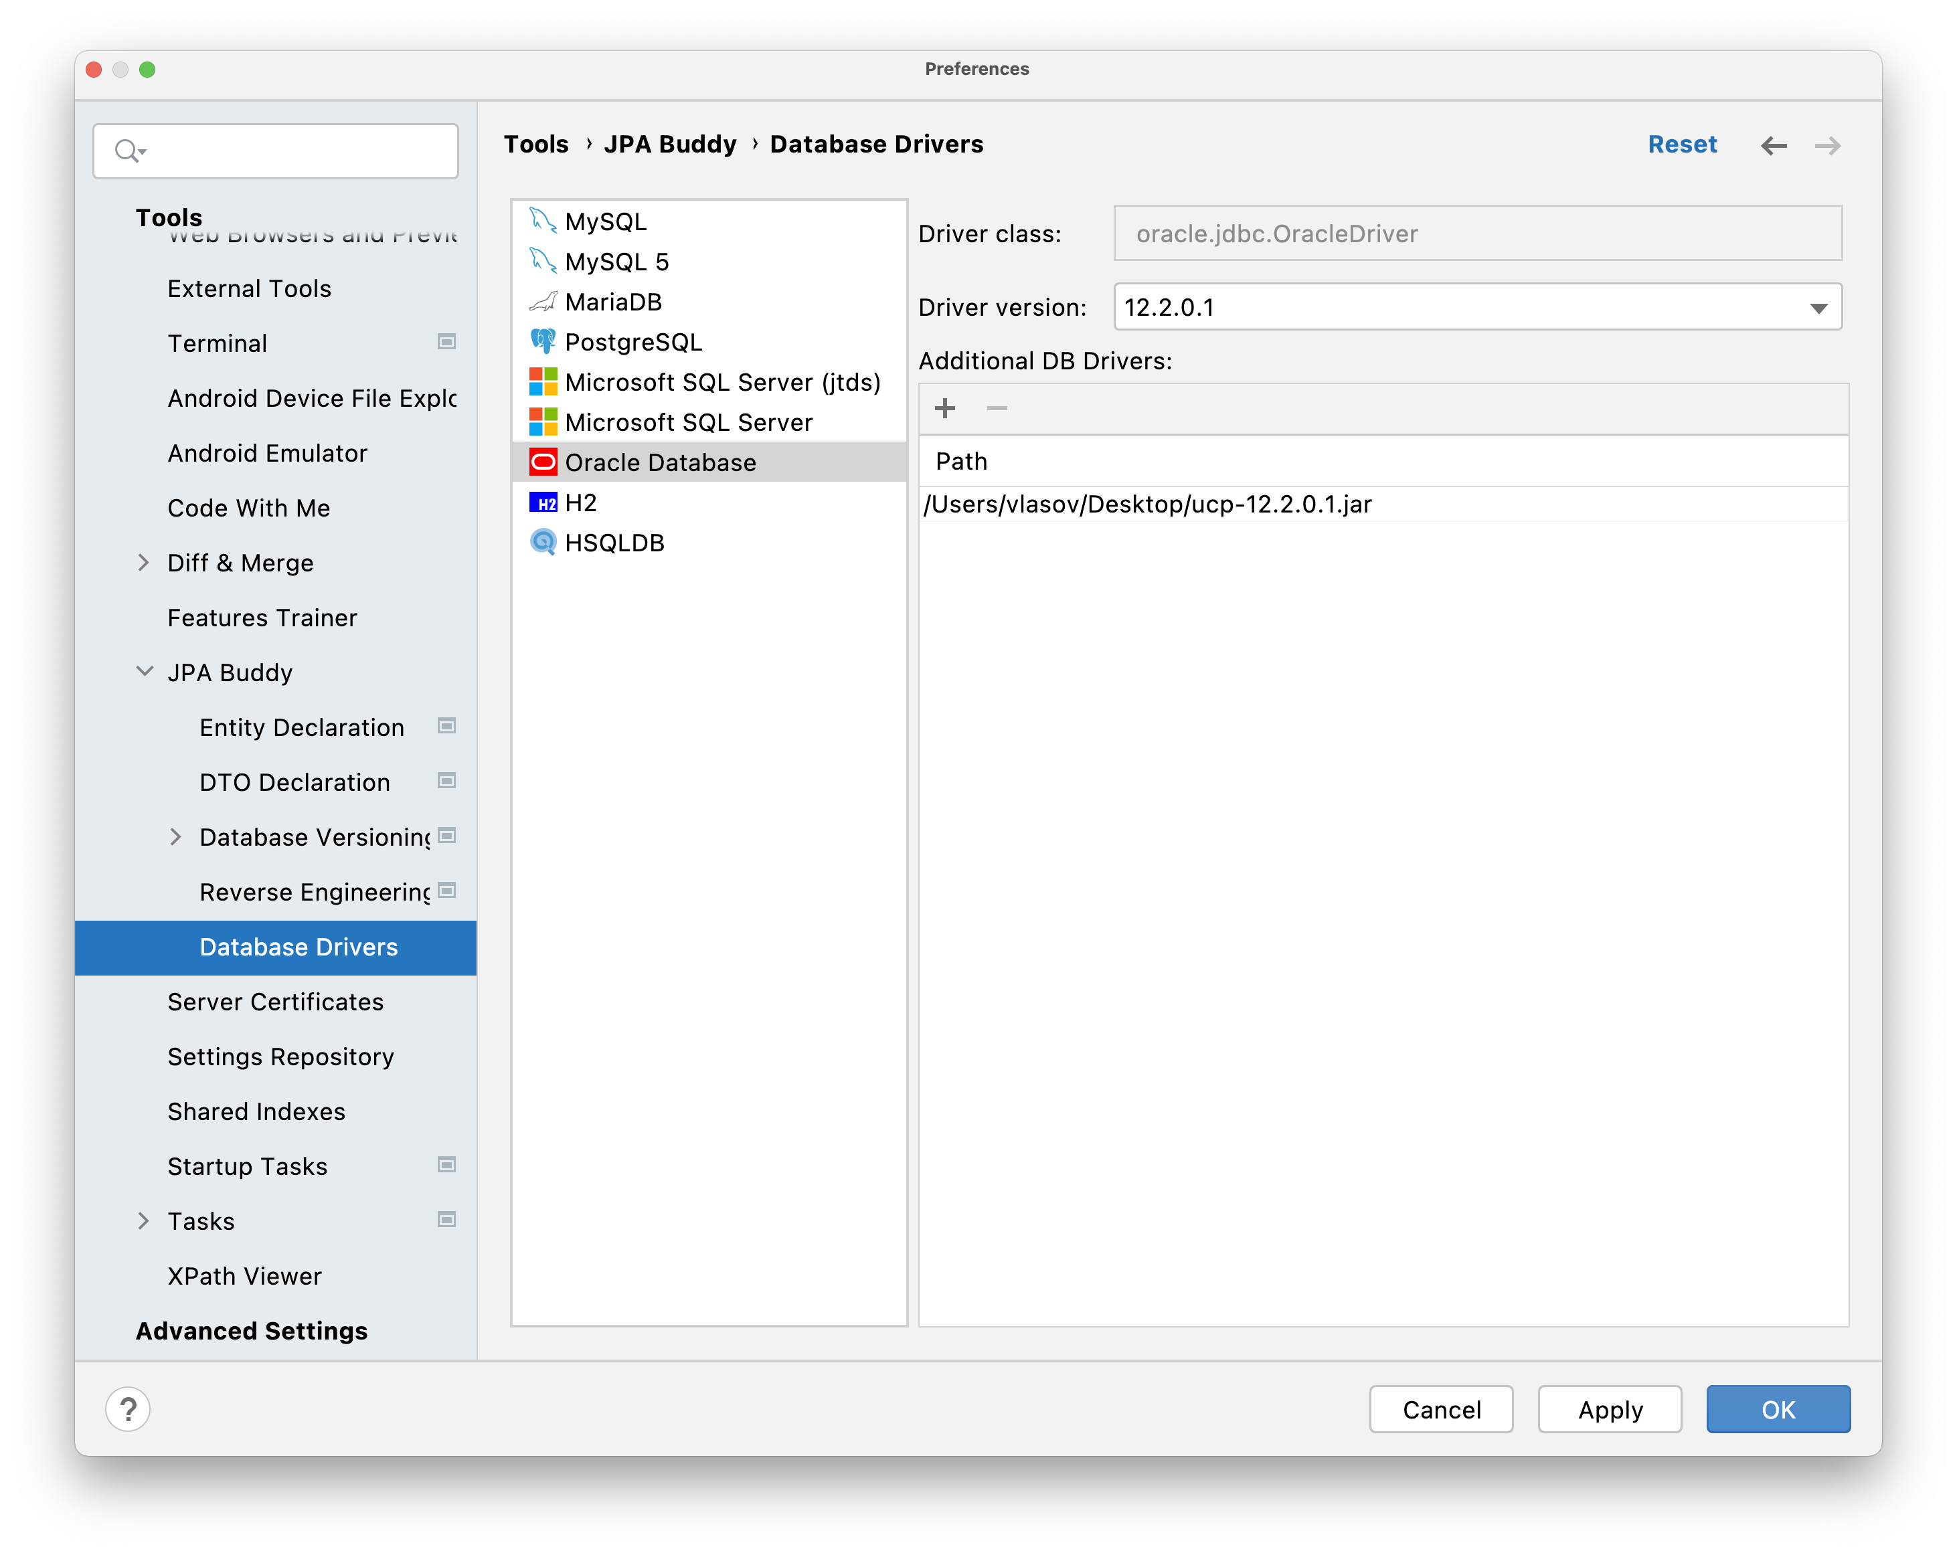The height and width of the screenshot is (1555, 1957).
Task: Apply the driver settings
Action: point(1608,1409)
